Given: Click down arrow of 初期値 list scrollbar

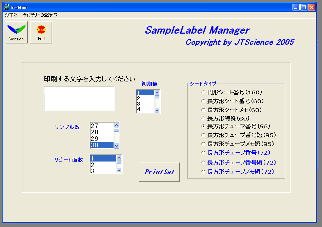Looking at the screenshot, I should click(x=157, y=110).
